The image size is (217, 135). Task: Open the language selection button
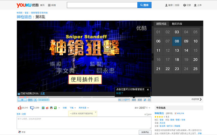point(134,100)
